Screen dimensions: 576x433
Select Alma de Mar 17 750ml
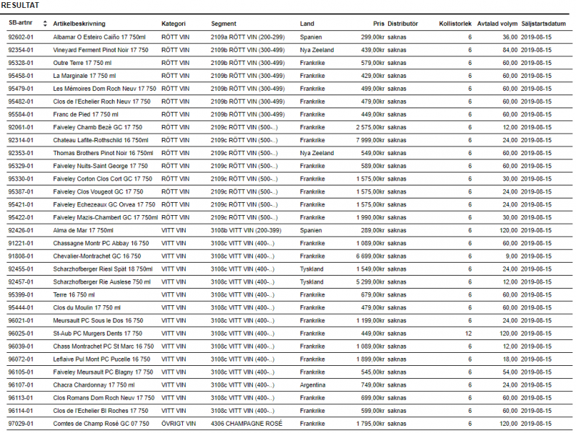(83, 230)
